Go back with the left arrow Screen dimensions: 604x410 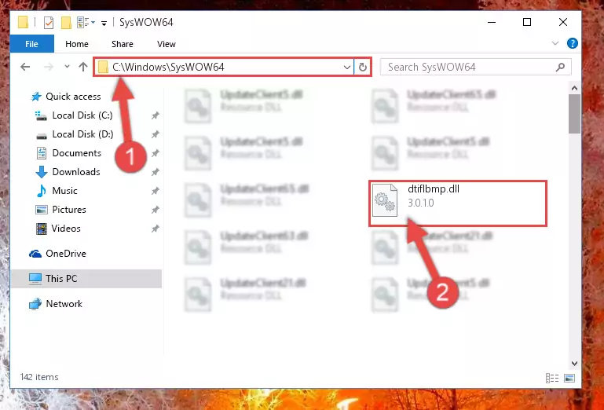(x=25, y=67)
